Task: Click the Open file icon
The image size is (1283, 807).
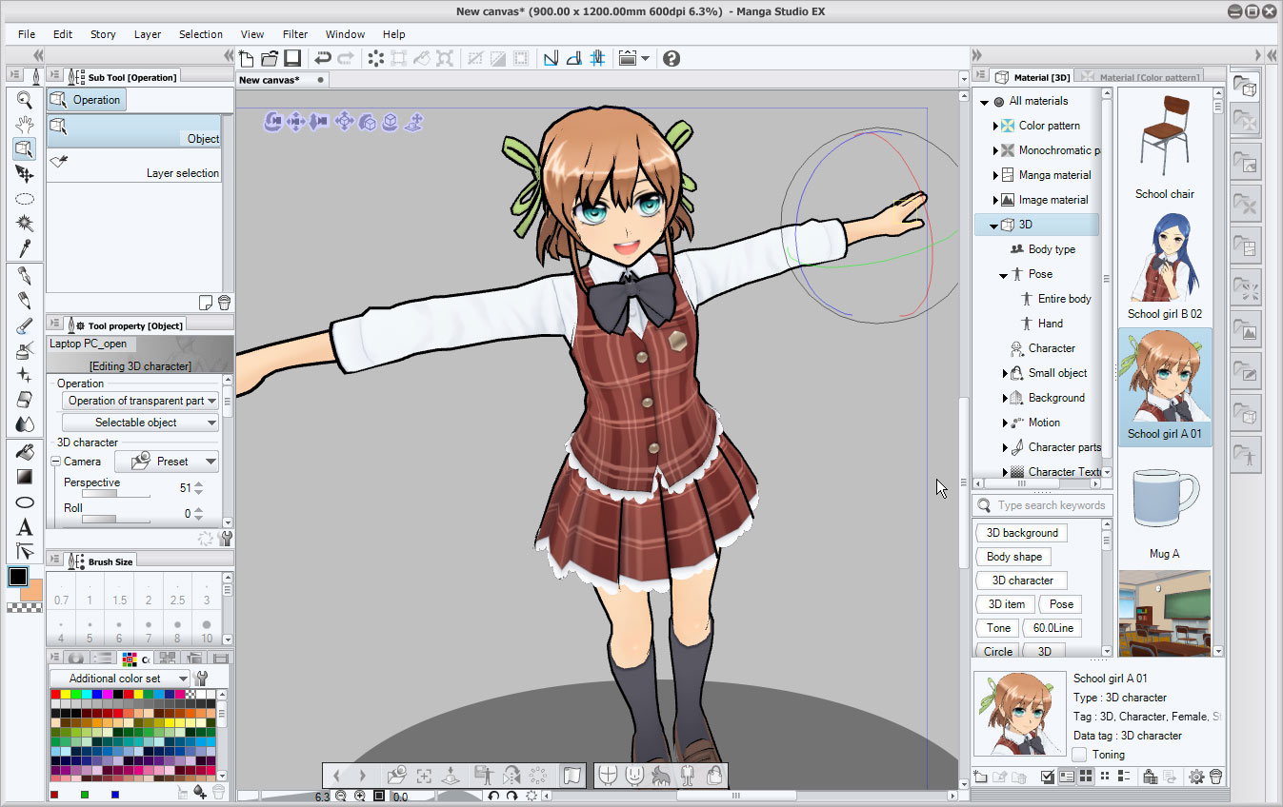Action: point(270,58)
